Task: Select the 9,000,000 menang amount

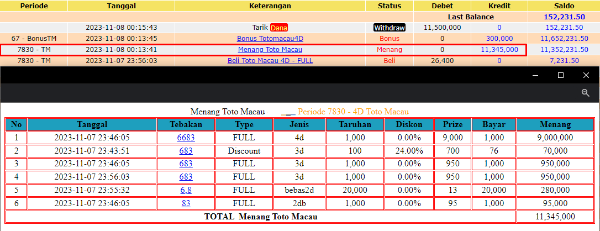Action: [555, 138]
